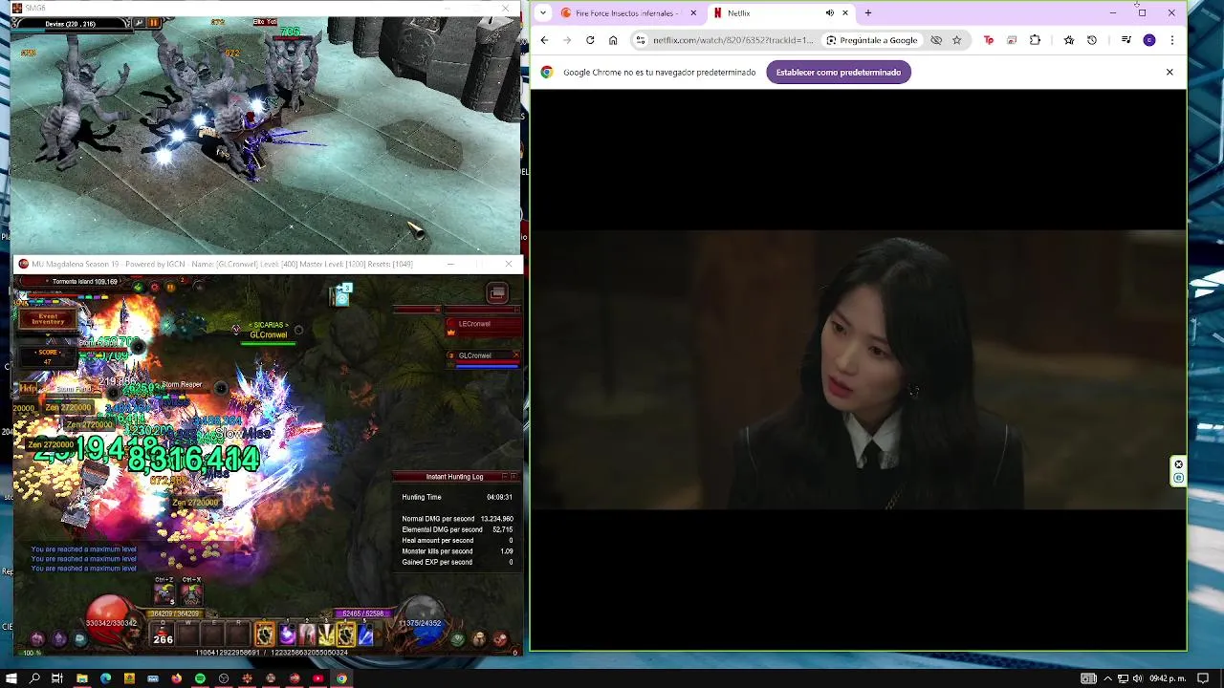Click Establecer como predeterminado button
1224x688 pixels.
coord(839,73)
